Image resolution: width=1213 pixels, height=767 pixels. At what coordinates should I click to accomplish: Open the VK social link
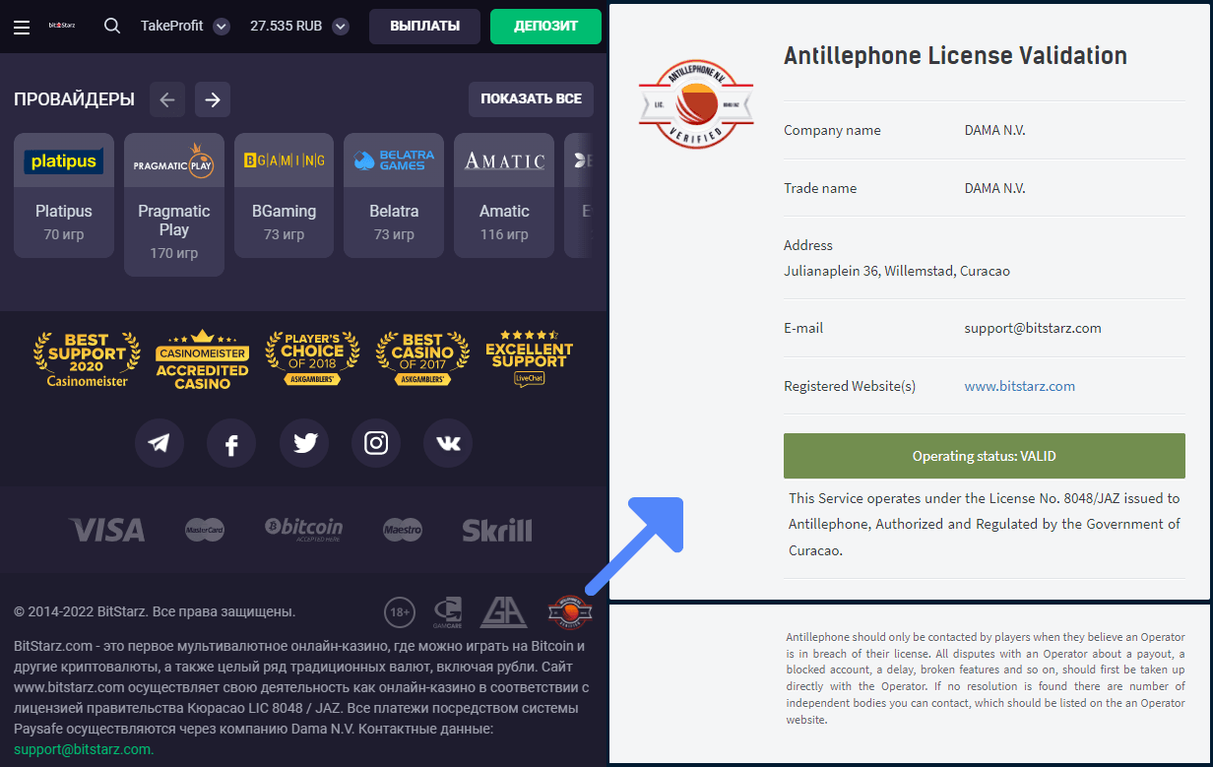tap(448, 443)
